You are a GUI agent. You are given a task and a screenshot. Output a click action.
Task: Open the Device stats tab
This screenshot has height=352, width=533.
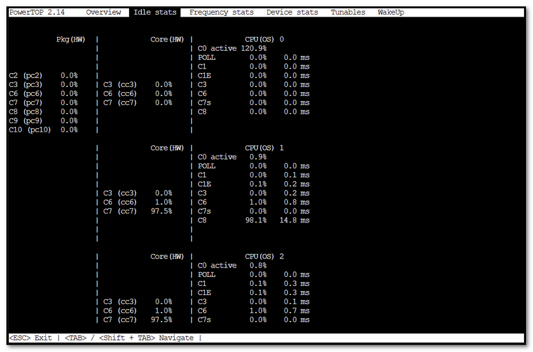click(292, 12)
